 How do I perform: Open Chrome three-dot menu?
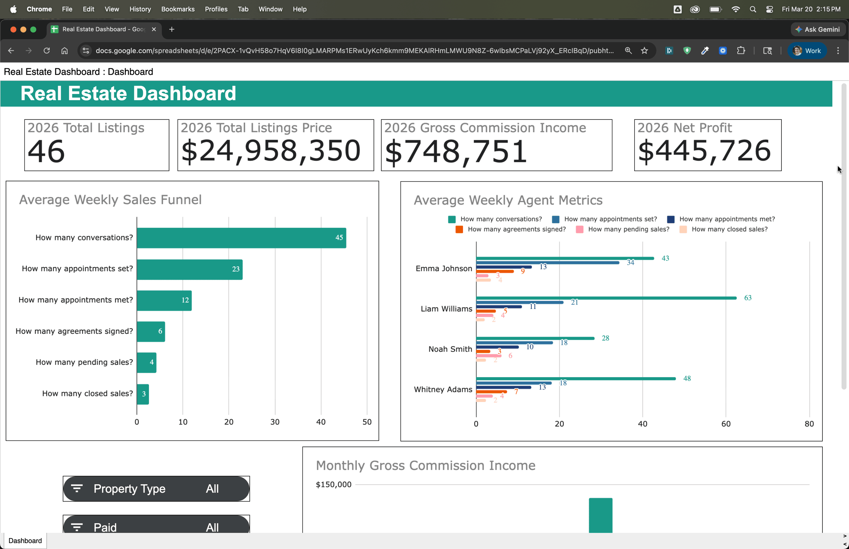click(x=838, y=51)
